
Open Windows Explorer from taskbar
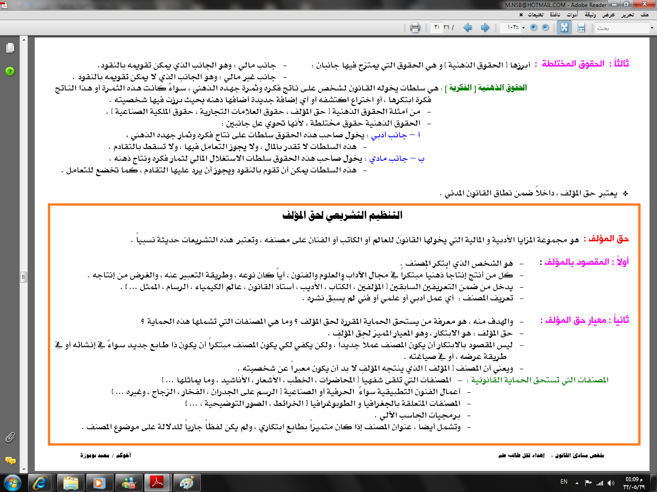[x=70, y=483]
